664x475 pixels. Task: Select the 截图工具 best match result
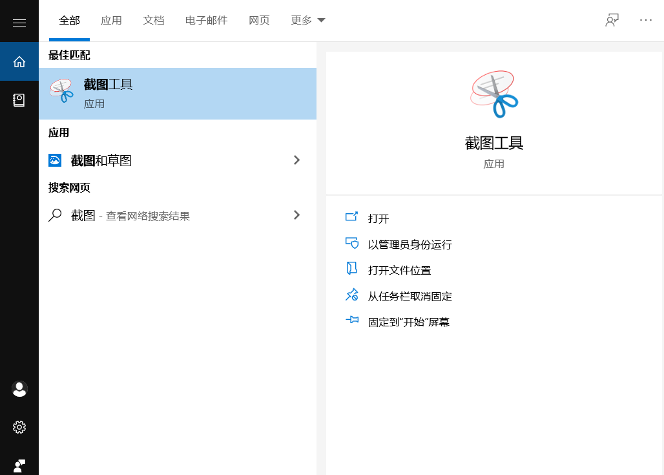[178, 94]
